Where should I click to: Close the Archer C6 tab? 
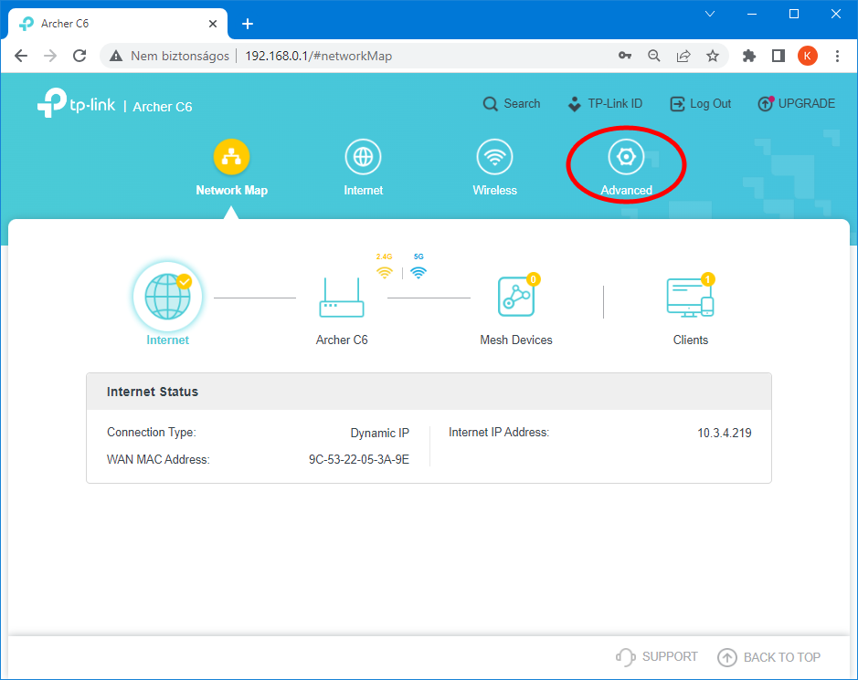pos(213,24)
